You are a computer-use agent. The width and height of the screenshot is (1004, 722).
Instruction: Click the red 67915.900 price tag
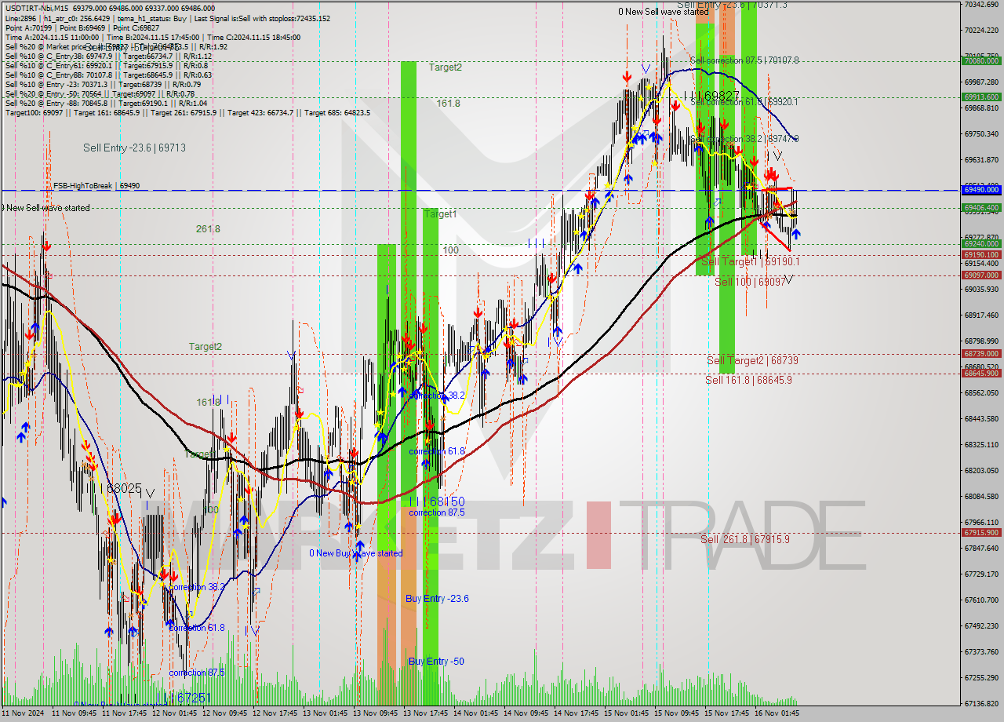tap(980, 533)
